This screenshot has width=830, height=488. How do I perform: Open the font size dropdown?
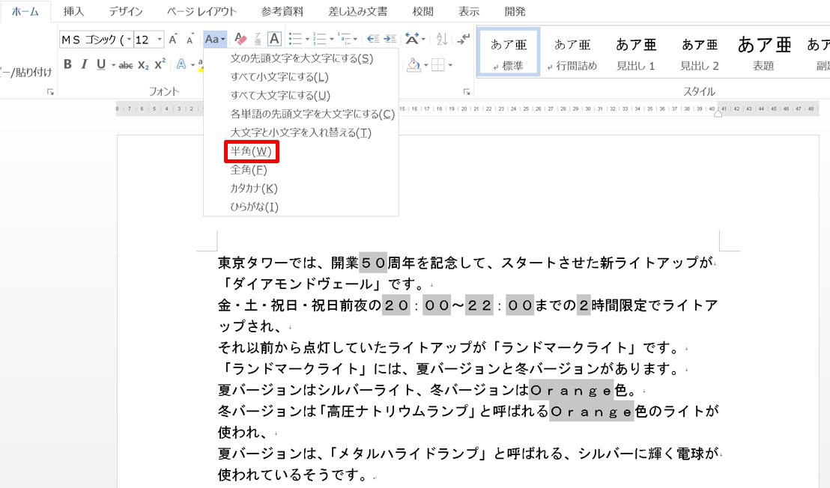pos(159,40)
